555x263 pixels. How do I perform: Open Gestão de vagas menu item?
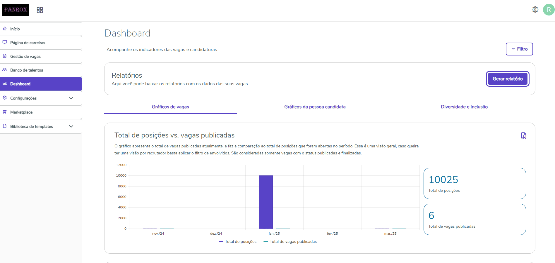click(41, 56)
